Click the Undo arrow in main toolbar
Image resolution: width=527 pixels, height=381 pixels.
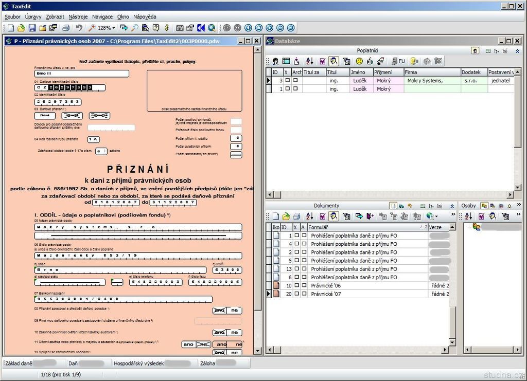79,28
